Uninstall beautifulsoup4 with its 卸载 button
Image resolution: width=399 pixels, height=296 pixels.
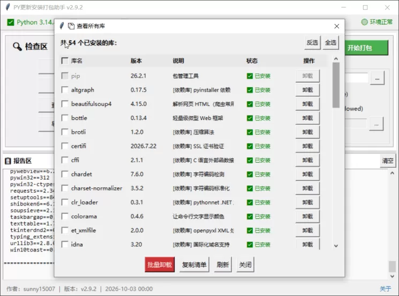click(x=307, y=104)
